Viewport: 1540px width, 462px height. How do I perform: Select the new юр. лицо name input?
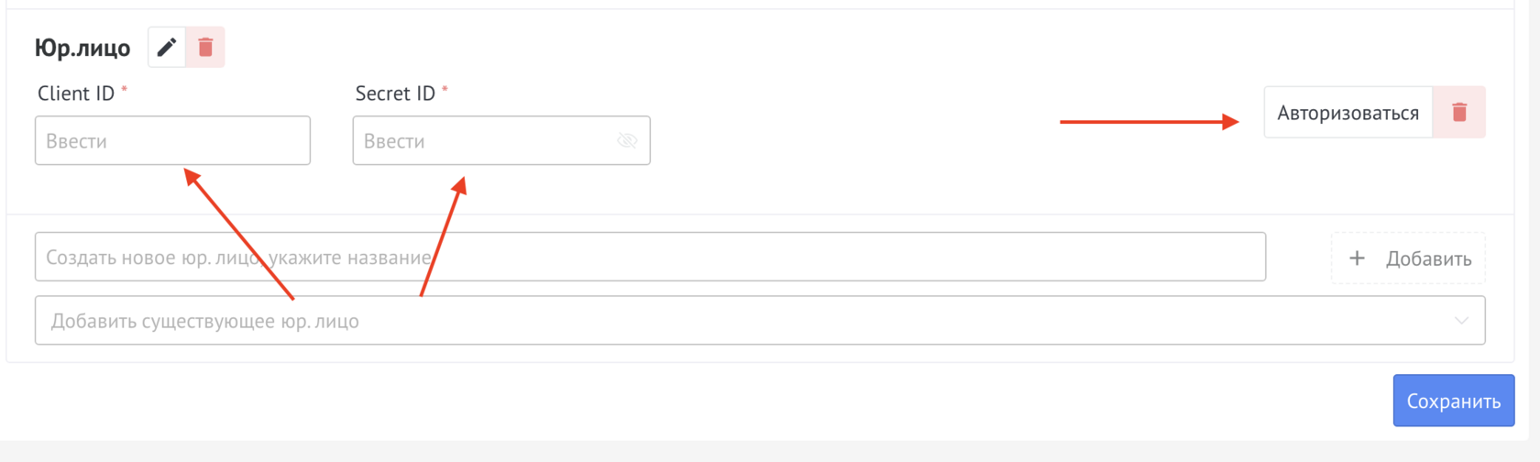click(x=650, y=258)
